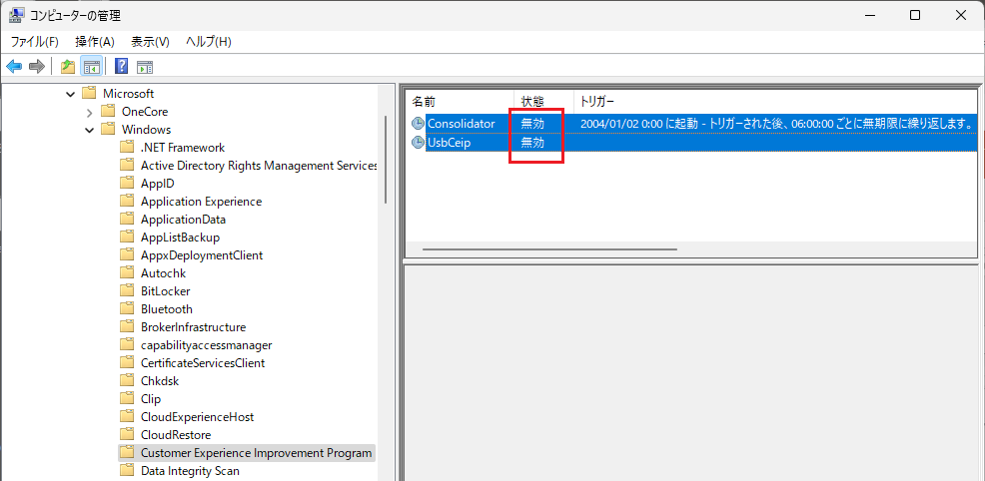Screen dimensions: 985x481
Task: Click the Forward arrow toolbar icon
Action: pyautogui.click(x=36, y=66)
